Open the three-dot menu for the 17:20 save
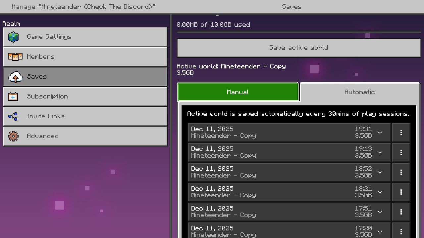This screenshot has height=238, width=424. coord(401,230)
